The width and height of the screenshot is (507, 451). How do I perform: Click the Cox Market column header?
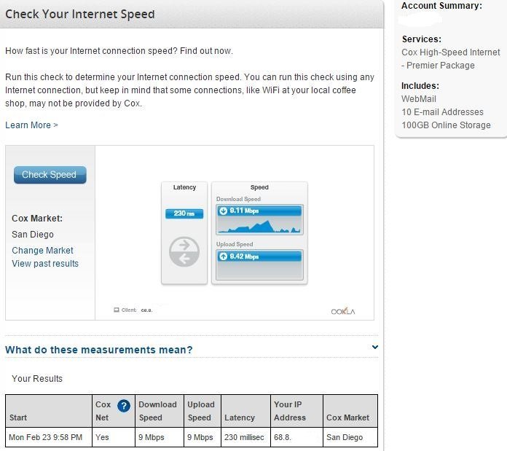[347, 417]
